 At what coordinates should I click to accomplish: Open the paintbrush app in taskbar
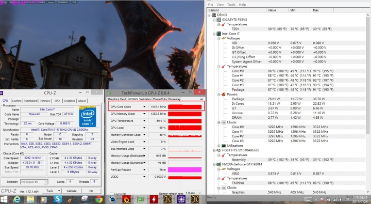click(x=71, y=199)
